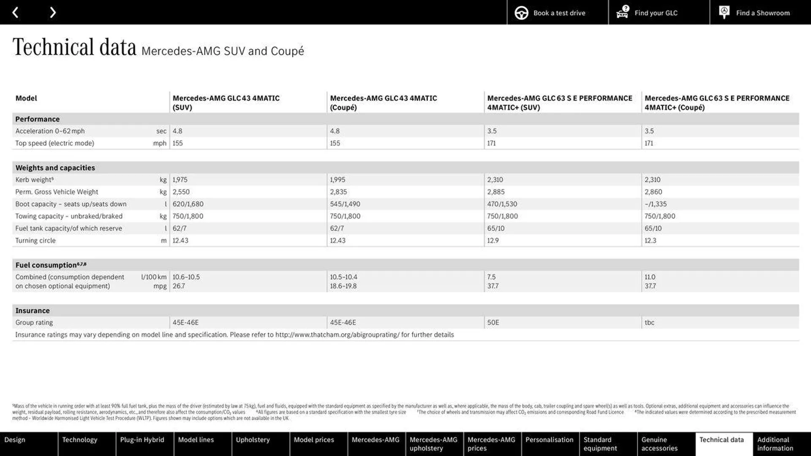Click the 545/1,490 boot capacity value

point(345,204)
